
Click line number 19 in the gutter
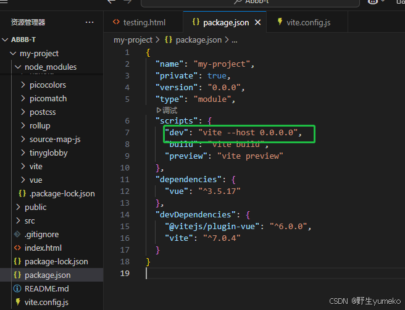coord(125,274)
